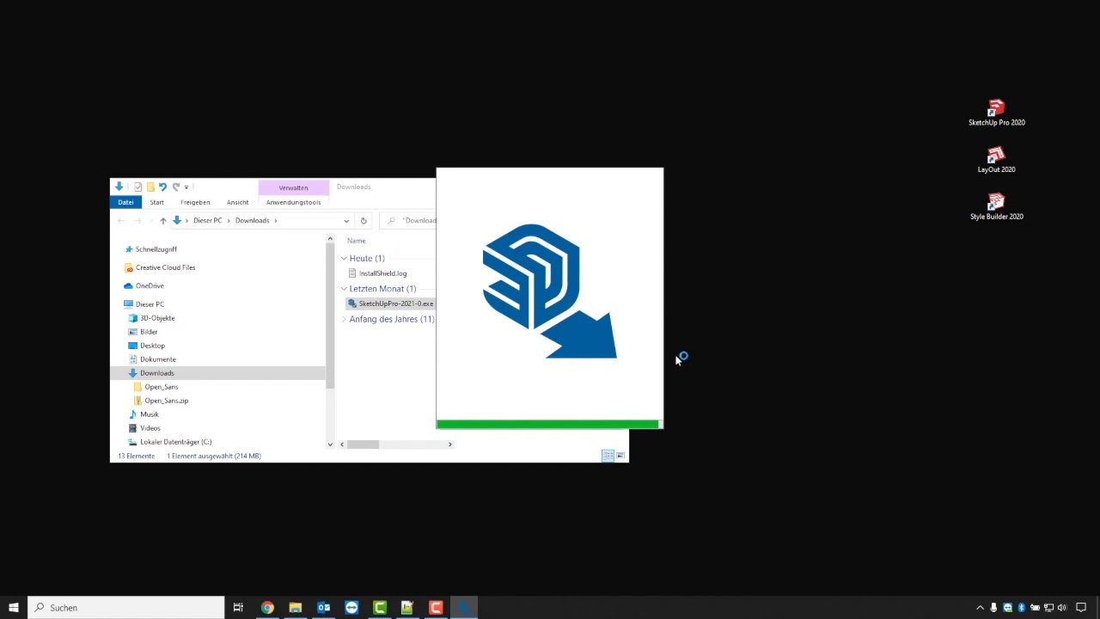Image resolution: width=1100 pixels, height=619 pixels.
Task: Go up one folder level in Explorer
Action: 162,221
